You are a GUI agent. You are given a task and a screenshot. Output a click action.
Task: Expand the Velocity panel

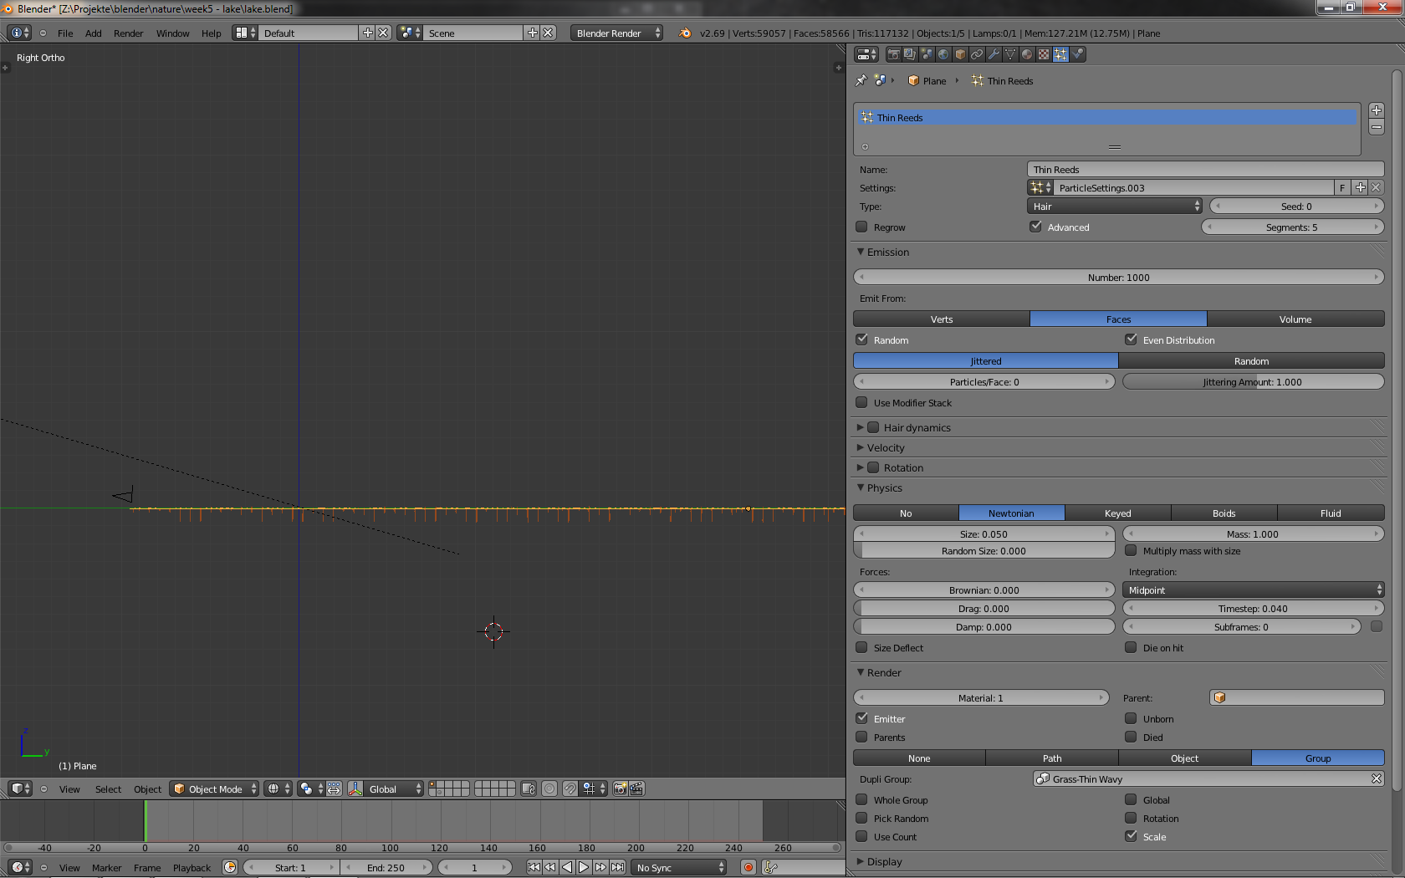point(886,447)
